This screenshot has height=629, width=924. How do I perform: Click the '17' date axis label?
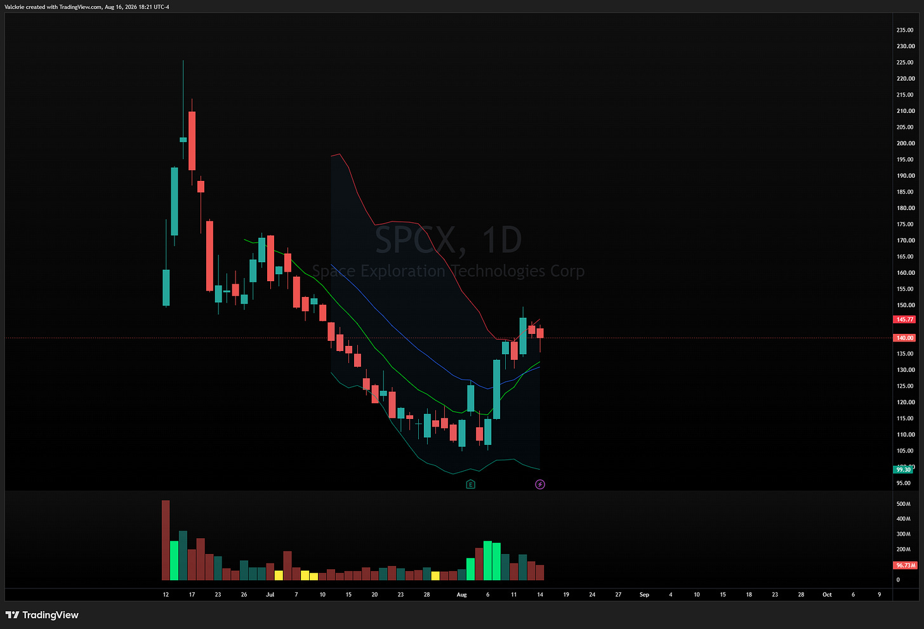click(192, 595)
